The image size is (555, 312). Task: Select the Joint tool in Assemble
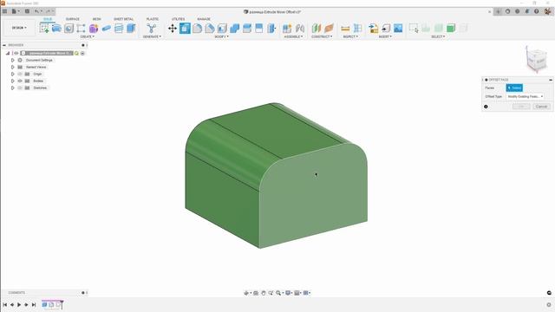point(300,29)
